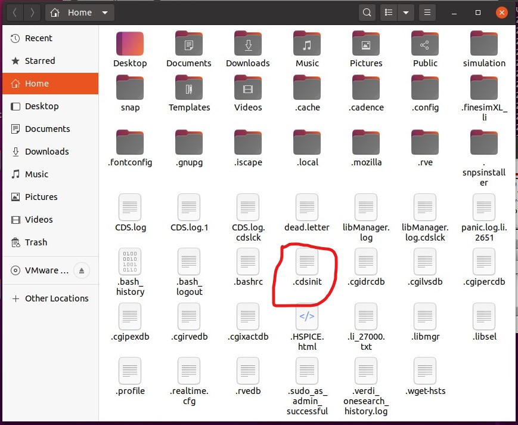Open the view options dropdown arrow
The image size is (518, 425).
[405, 12]
